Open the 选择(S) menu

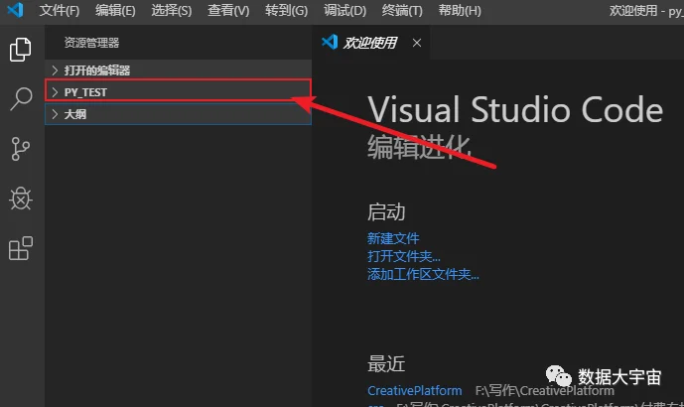[172, 10]
